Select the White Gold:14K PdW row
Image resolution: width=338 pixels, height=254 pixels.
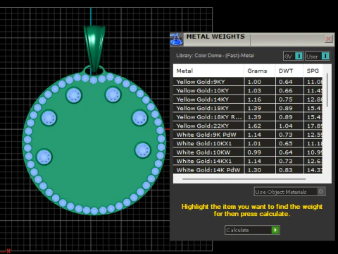coord(248,170)
